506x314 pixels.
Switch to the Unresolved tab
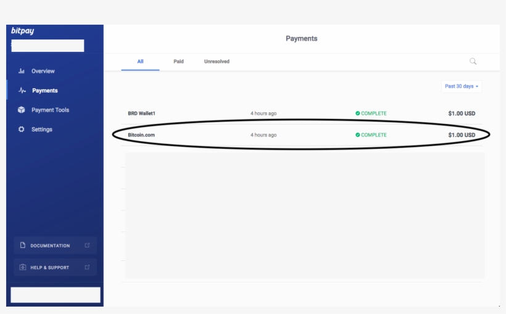[217, 62]
